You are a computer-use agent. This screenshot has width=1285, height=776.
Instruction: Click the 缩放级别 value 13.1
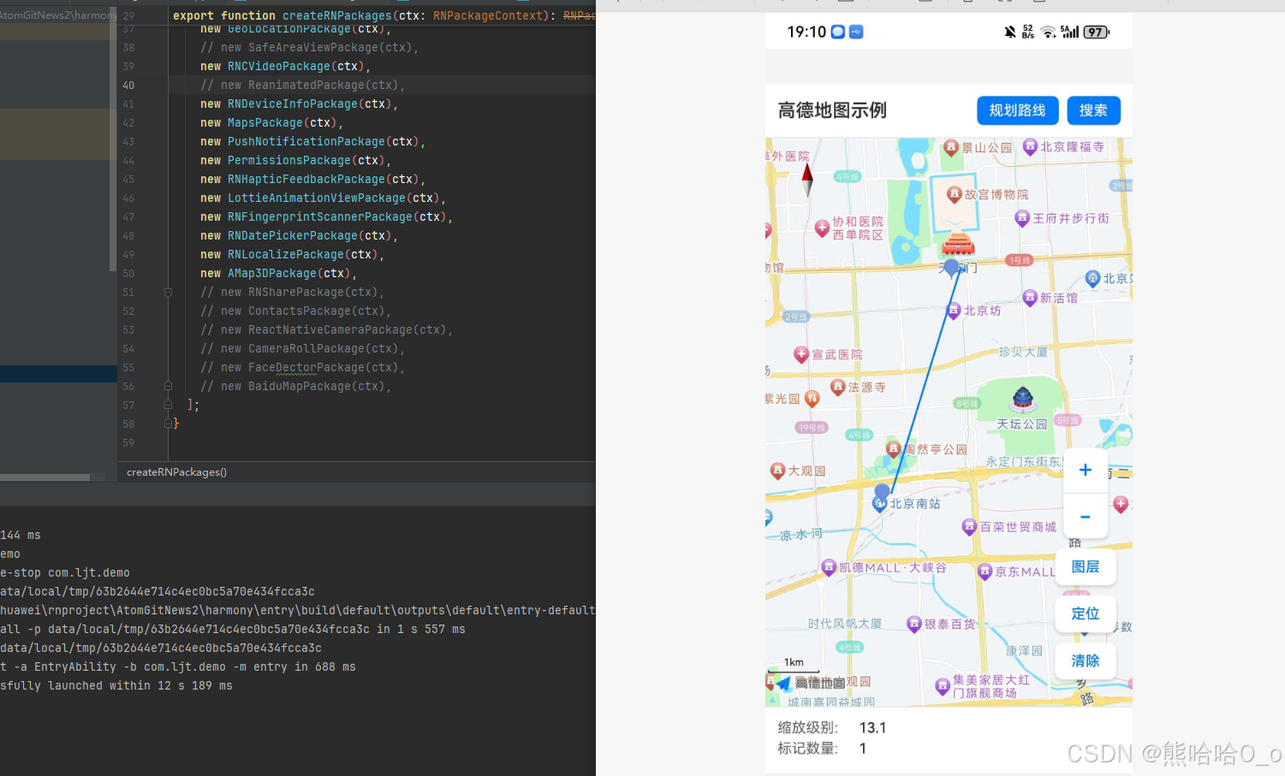[x=872, y=727]
